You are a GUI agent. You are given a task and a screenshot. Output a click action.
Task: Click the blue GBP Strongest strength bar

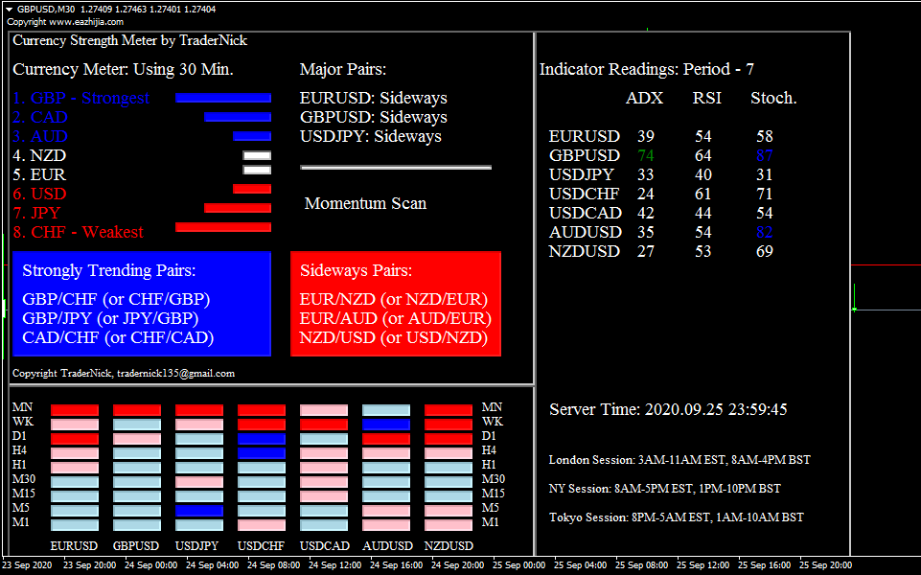pos(223,98)
